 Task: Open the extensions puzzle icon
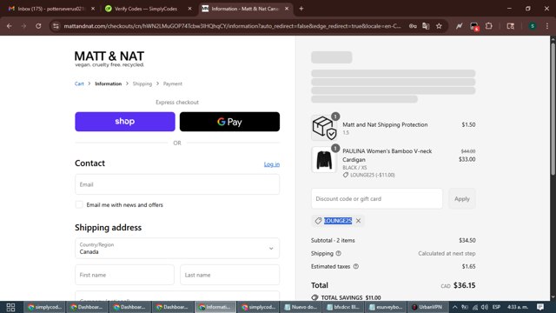(x=489, y=26)
